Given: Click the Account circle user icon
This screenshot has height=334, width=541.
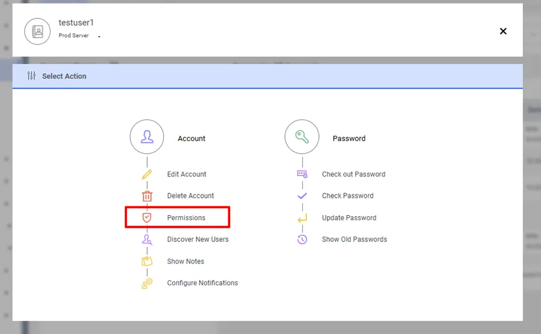Looking at the screenshot, I should pyautogui.click(x=147, y=137).
